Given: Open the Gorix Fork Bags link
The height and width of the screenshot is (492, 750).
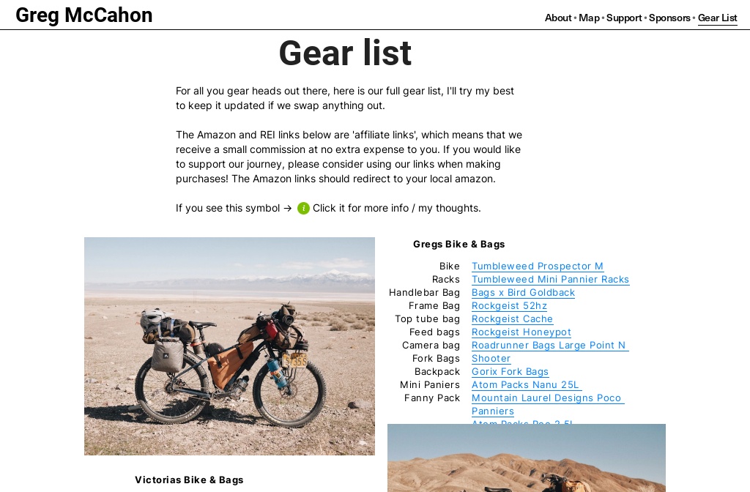Looking at the screenshot, I should tap(510, 371).
